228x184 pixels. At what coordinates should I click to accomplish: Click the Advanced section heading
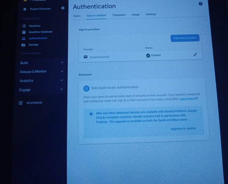coord(85,75)
